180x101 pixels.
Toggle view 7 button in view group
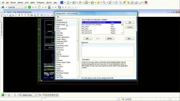[x=56, y=95]
